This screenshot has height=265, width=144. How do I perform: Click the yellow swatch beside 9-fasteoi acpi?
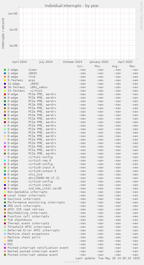pos(5,80)
